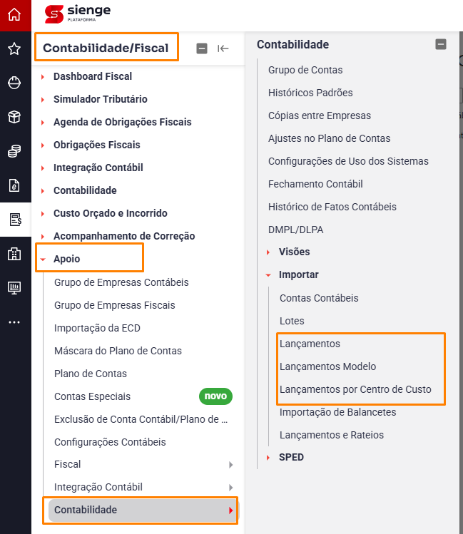Viewport: 463px width, 534px height.
Task: Click the home icon in sidebar
Action: pos(14,15)
